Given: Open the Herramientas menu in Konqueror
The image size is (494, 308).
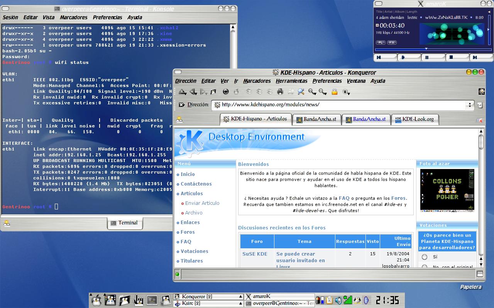Looking at the screenshot, I should tap(291, 81).
